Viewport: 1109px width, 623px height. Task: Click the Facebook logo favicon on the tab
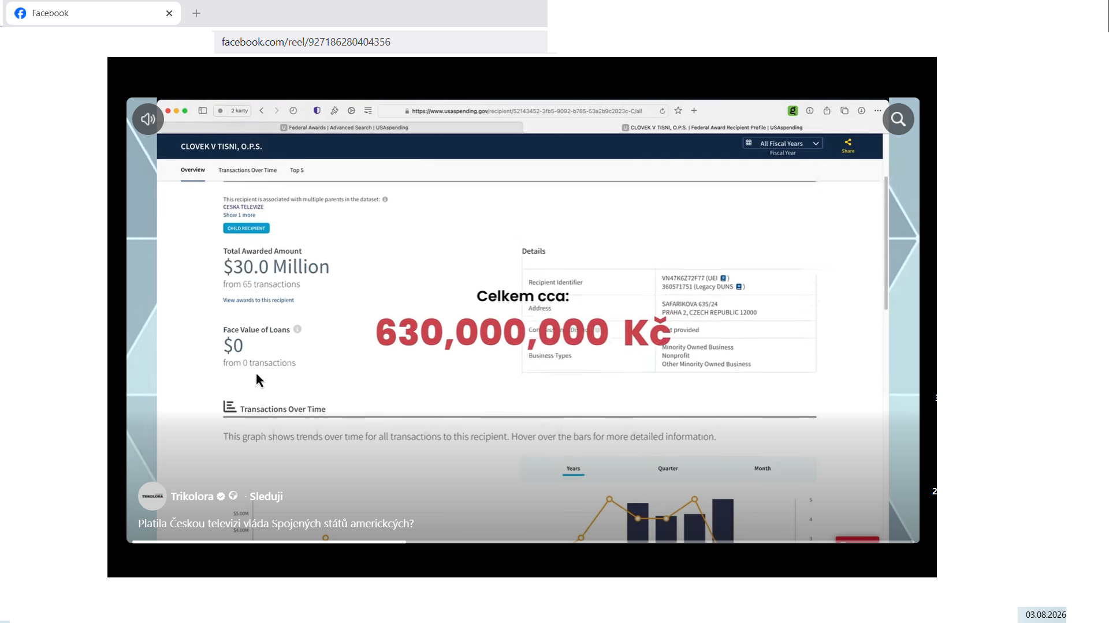click(20, 13)
